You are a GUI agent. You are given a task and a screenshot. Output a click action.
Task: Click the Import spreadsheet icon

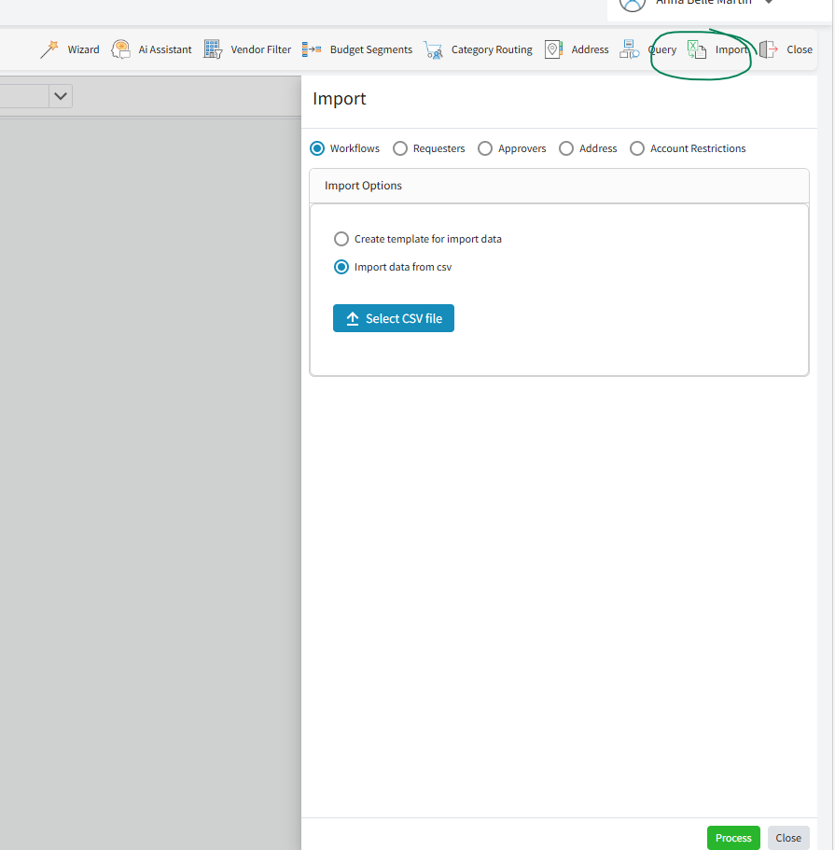coord(697,49)
